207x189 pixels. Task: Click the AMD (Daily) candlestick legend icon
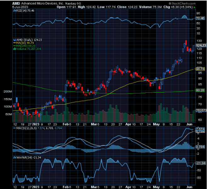tap(14, 40)
